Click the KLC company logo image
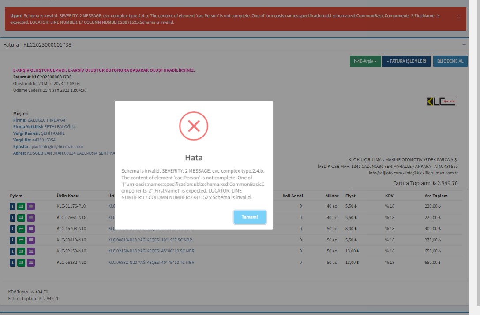 pyautogui.click(x=441, y=102)
